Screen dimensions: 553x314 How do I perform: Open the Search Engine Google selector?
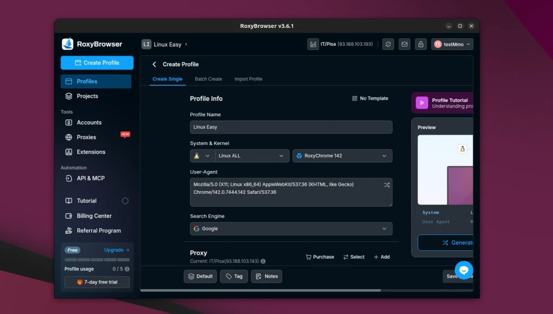[291, 228]
